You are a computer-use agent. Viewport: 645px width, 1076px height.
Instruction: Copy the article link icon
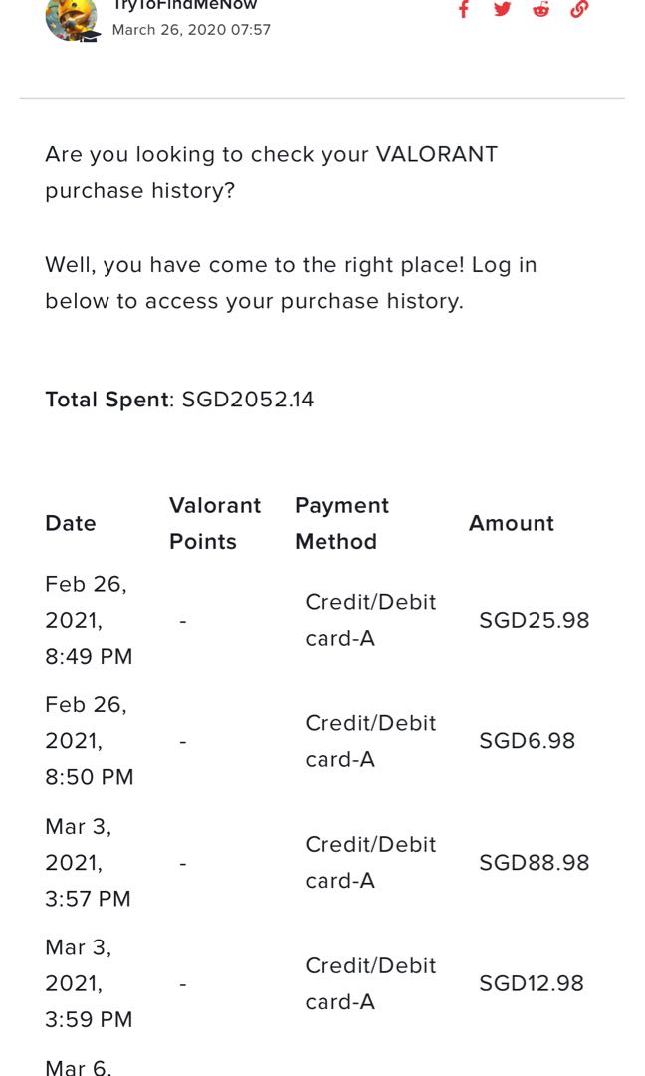pyautogui.click(x=579, y=10)
